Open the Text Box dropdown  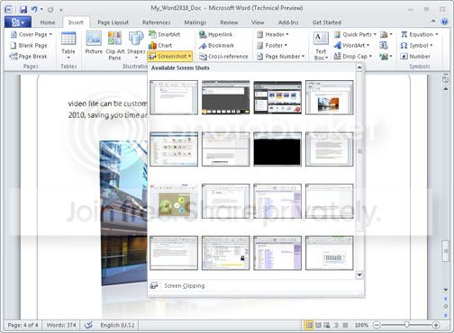321,46
